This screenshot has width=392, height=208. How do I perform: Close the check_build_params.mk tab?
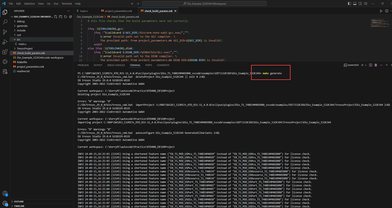click(x=176, y=11)
